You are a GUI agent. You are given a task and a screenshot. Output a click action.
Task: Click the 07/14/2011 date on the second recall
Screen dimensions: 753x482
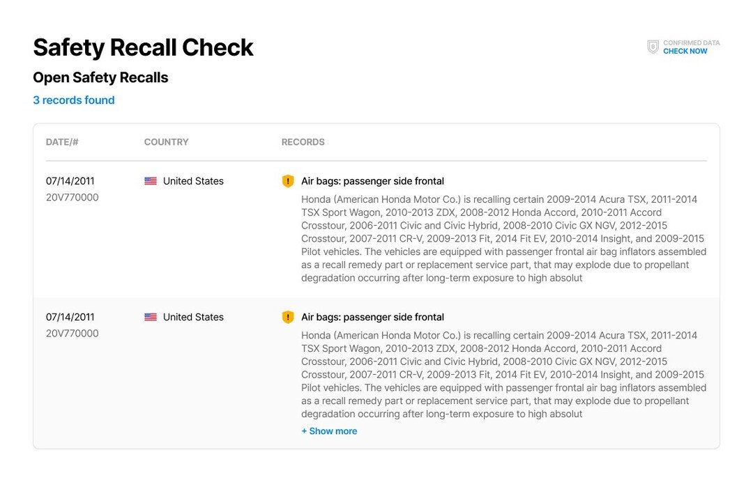click(70, 317)
